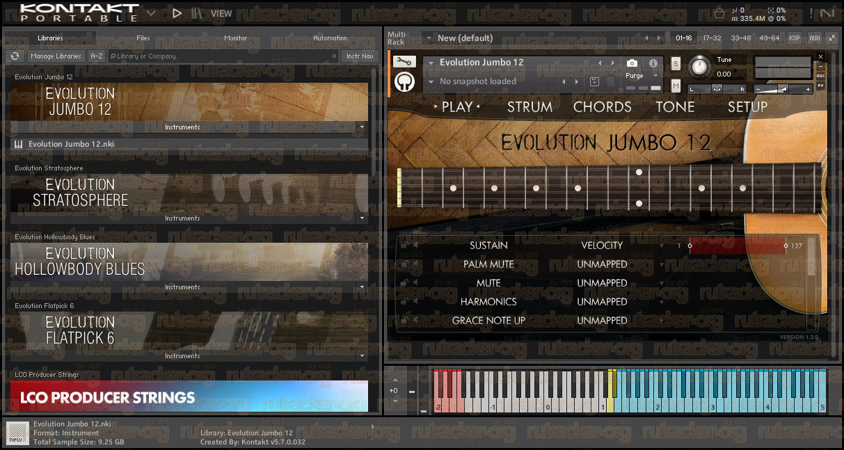
Task: Save snapshot using the floppy disk icon
Action: point(594,81)
